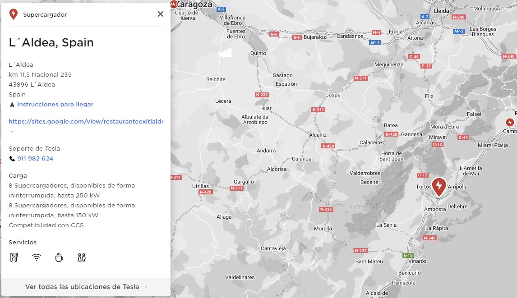Click the Wi-Fi service icon

coord(37,257)
